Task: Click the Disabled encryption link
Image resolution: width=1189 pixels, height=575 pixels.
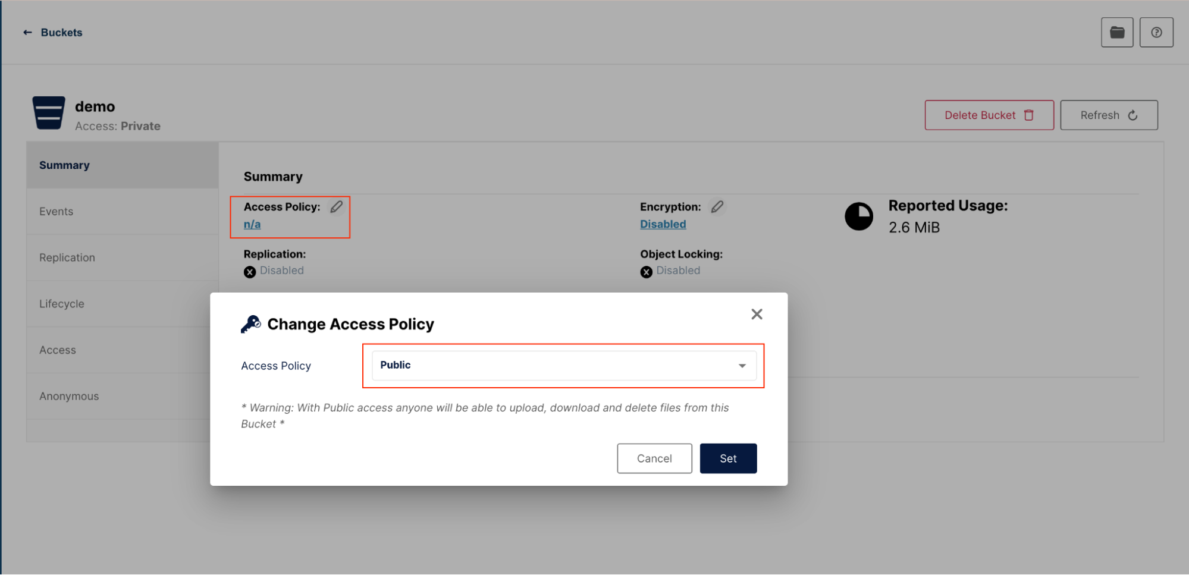Action: point(663,224)
